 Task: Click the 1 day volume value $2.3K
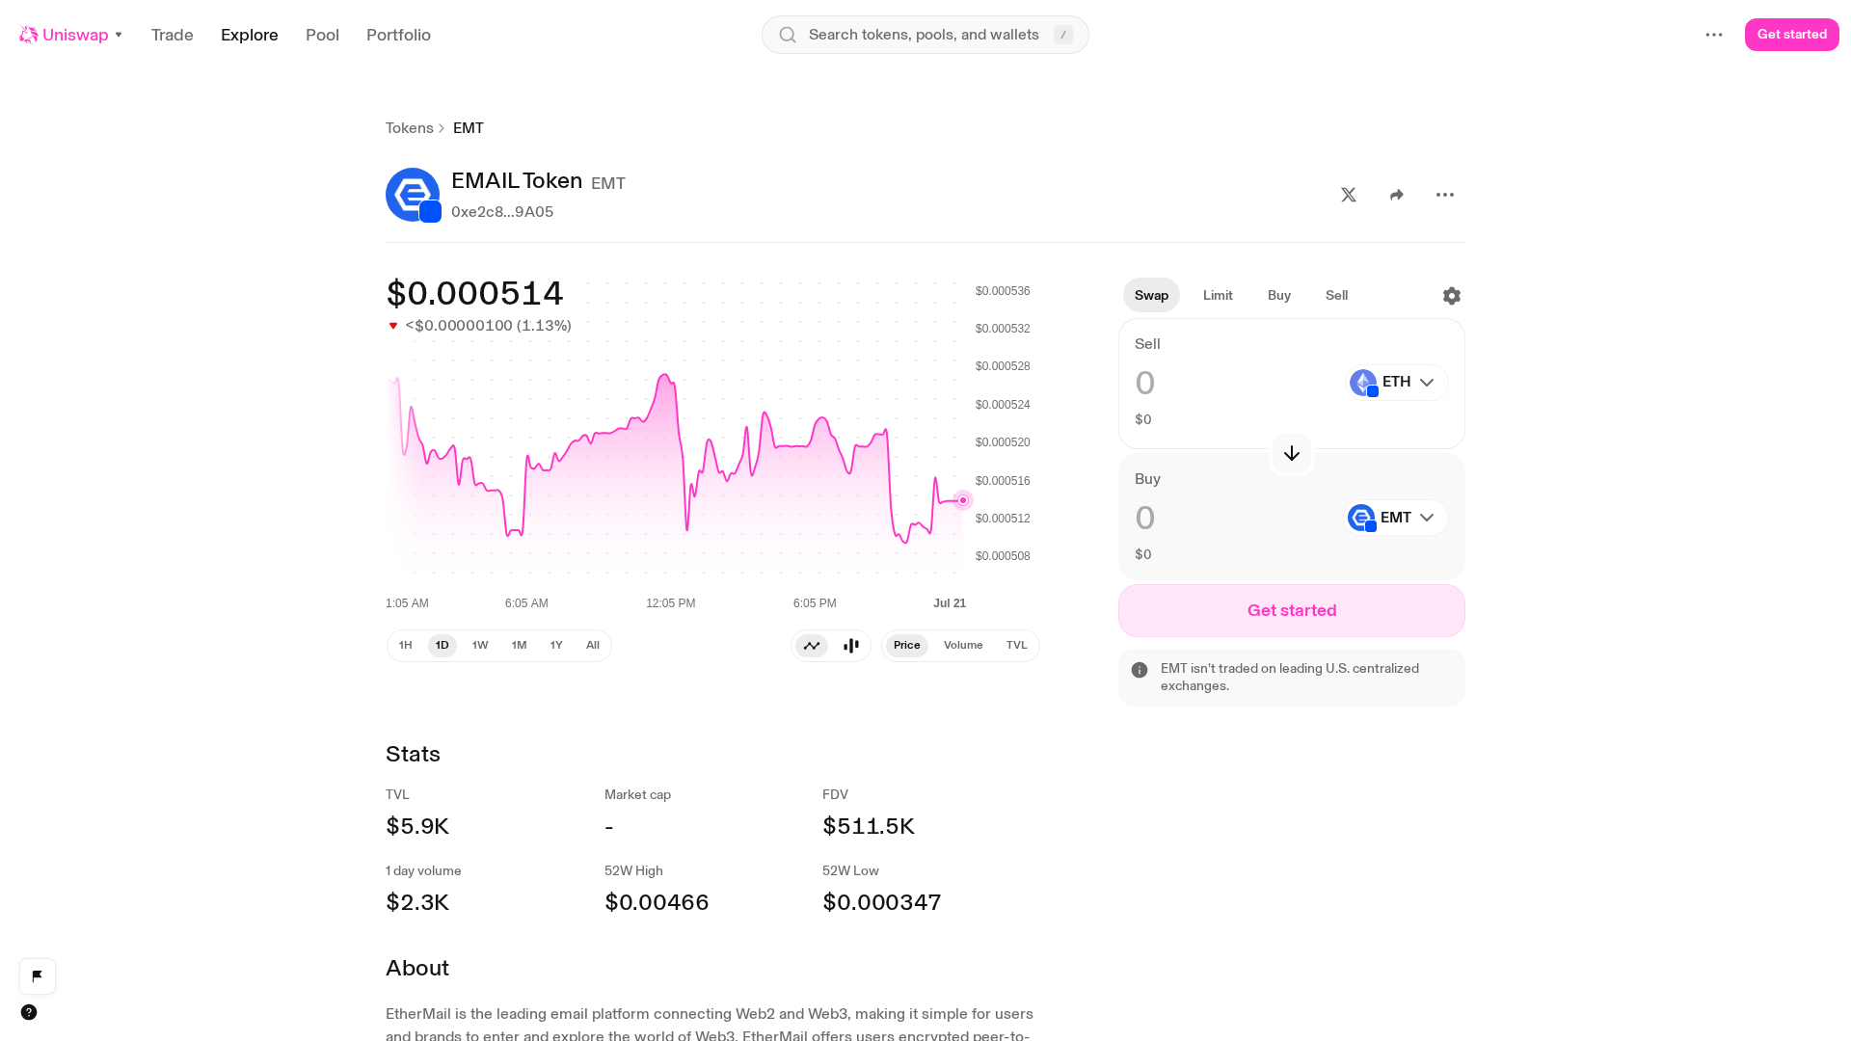coord(417,902)
